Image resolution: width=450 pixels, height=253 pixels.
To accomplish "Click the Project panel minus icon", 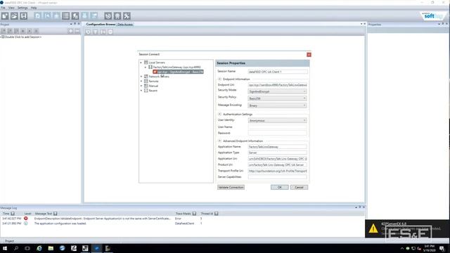I will [x=77, y=31].
